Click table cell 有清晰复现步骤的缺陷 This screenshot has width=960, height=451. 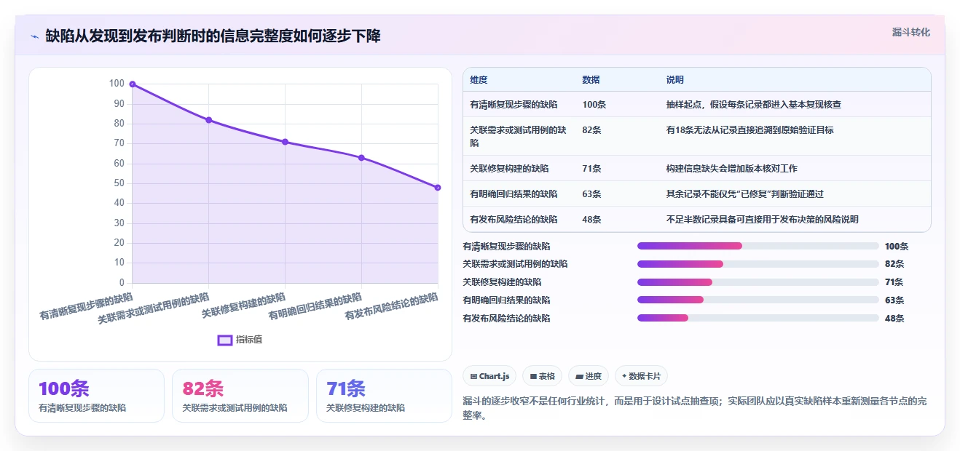point(514,105)
